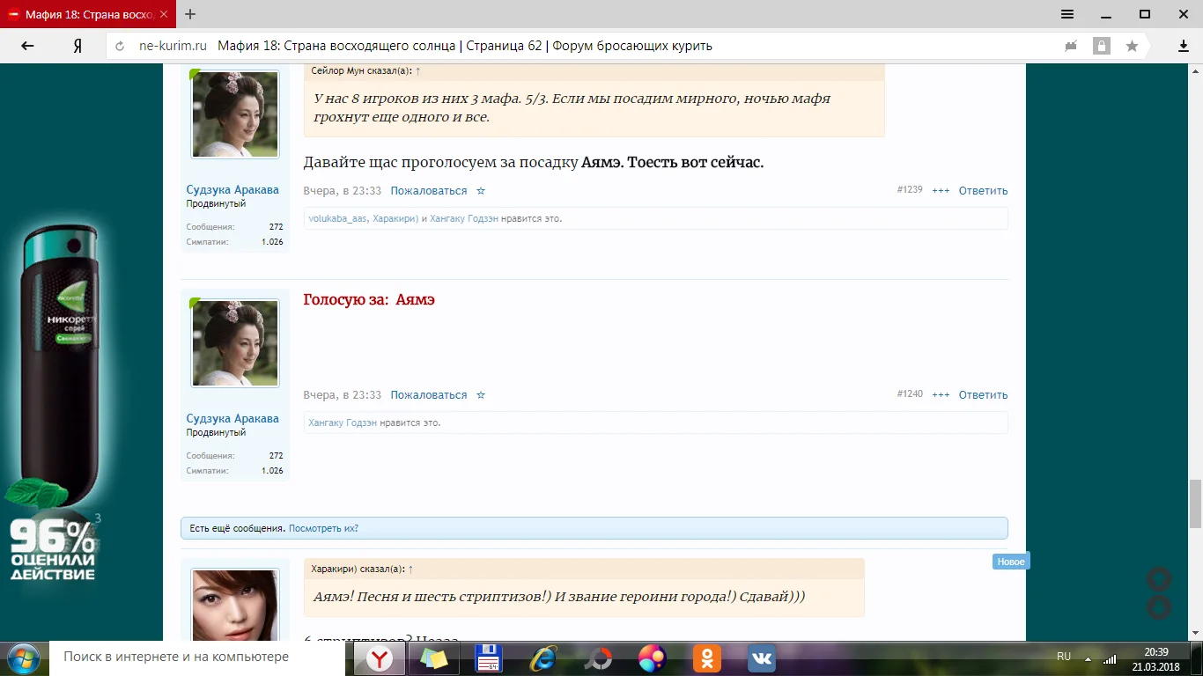Expand the Харакири) quote arrow link
This screenshot has width=1203, height=676.
(410, 569)
